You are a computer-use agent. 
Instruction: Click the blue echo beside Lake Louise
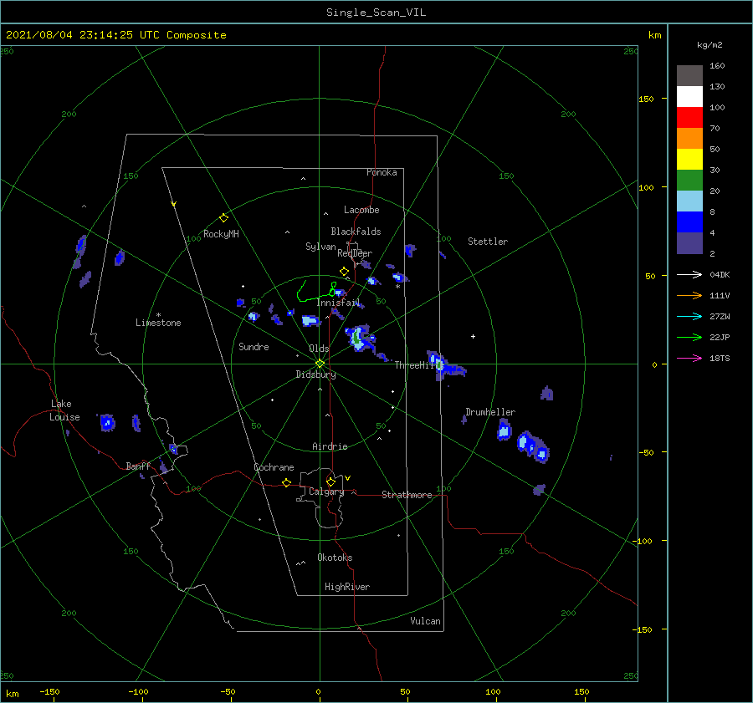pos(108,423)
